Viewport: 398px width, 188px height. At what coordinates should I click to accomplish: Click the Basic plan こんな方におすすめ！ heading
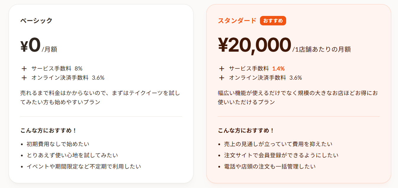click(49, 130)
